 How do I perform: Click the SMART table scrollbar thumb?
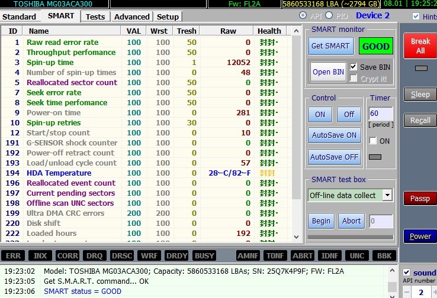coord(296,117)
